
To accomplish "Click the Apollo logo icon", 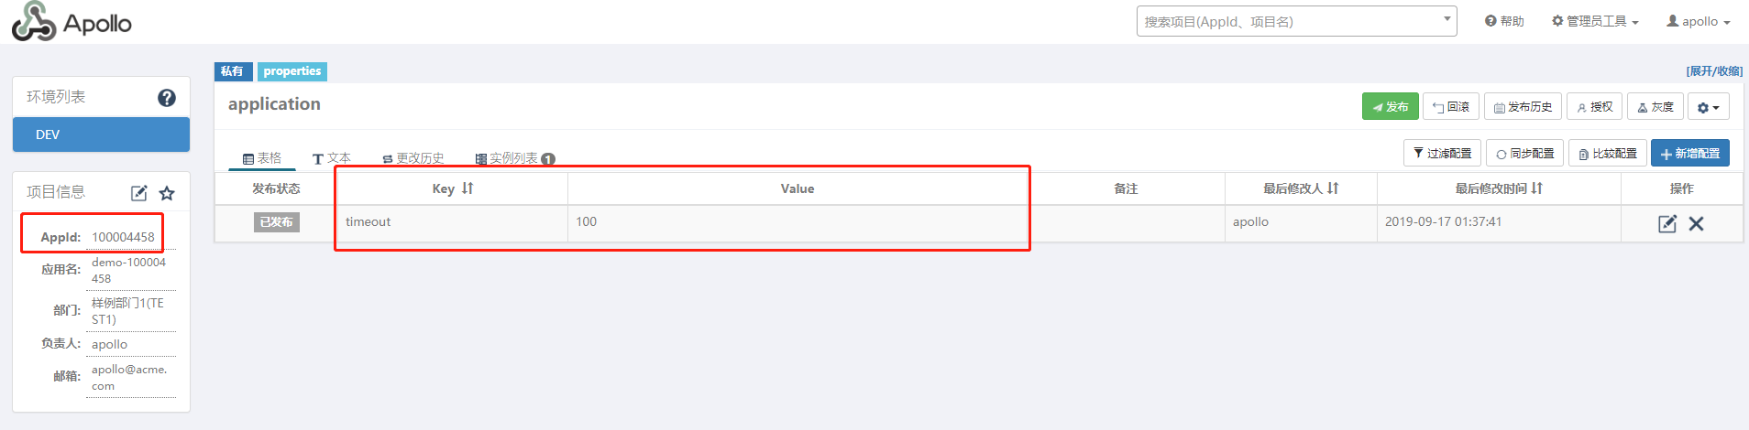I will [x=34, y=21].
